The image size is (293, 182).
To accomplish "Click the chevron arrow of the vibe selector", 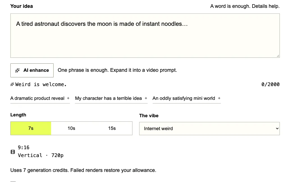I will [x=277, y=129].
